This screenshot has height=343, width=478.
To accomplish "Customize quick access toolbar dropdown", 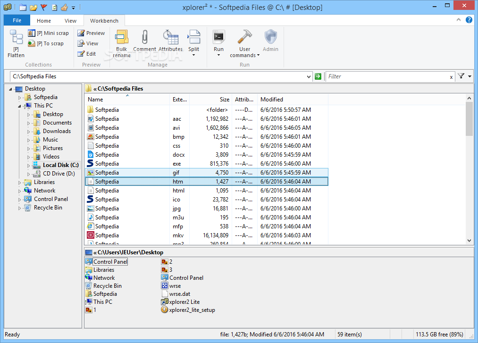I will tap(74, 8).
